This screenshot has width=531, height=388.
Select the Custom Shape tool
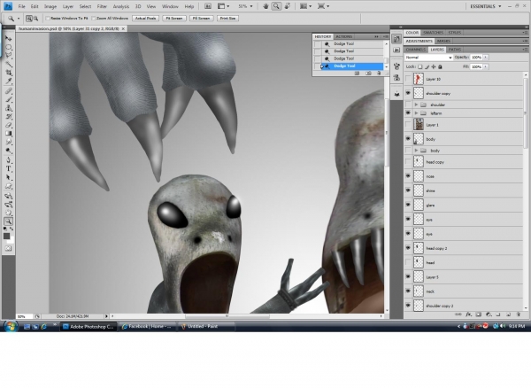point(8,186)
